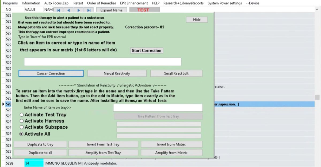This screenshot has width=321, height=167.
Task: Click the Cancer Correction button
Action: point(51,74)
